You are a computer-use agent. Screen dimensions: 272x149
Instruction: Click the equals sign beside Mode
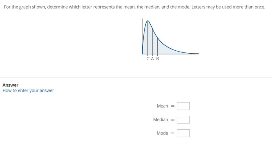coord(173,133)
